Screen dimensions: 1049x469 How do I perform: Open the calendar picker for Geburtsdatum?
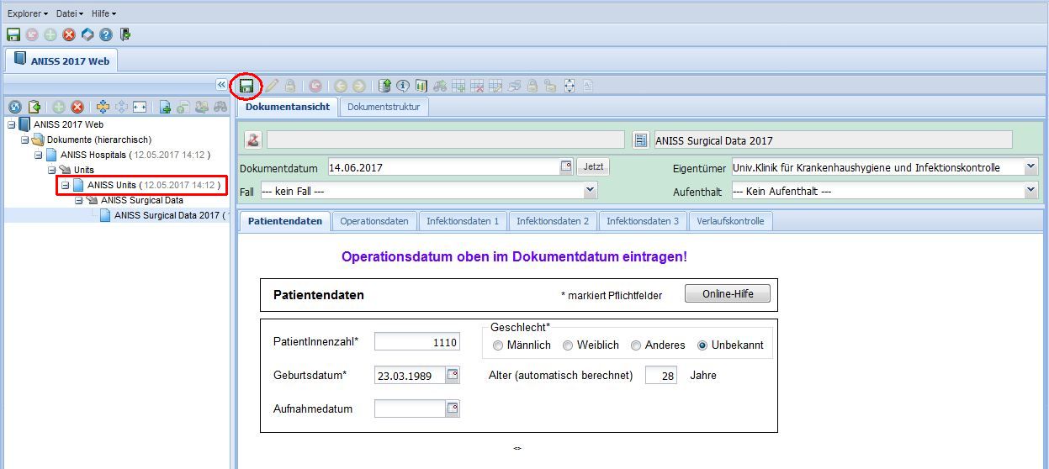[x=453, y=375]
